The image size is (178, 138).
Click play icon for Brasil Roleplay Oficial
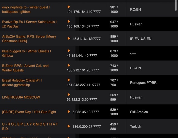point(69,80)
